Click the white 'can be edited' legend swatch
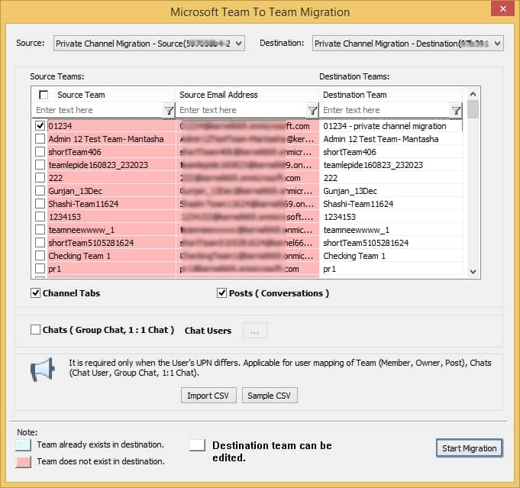This screenshot has height=488, width=520. (x=197, y=445)
